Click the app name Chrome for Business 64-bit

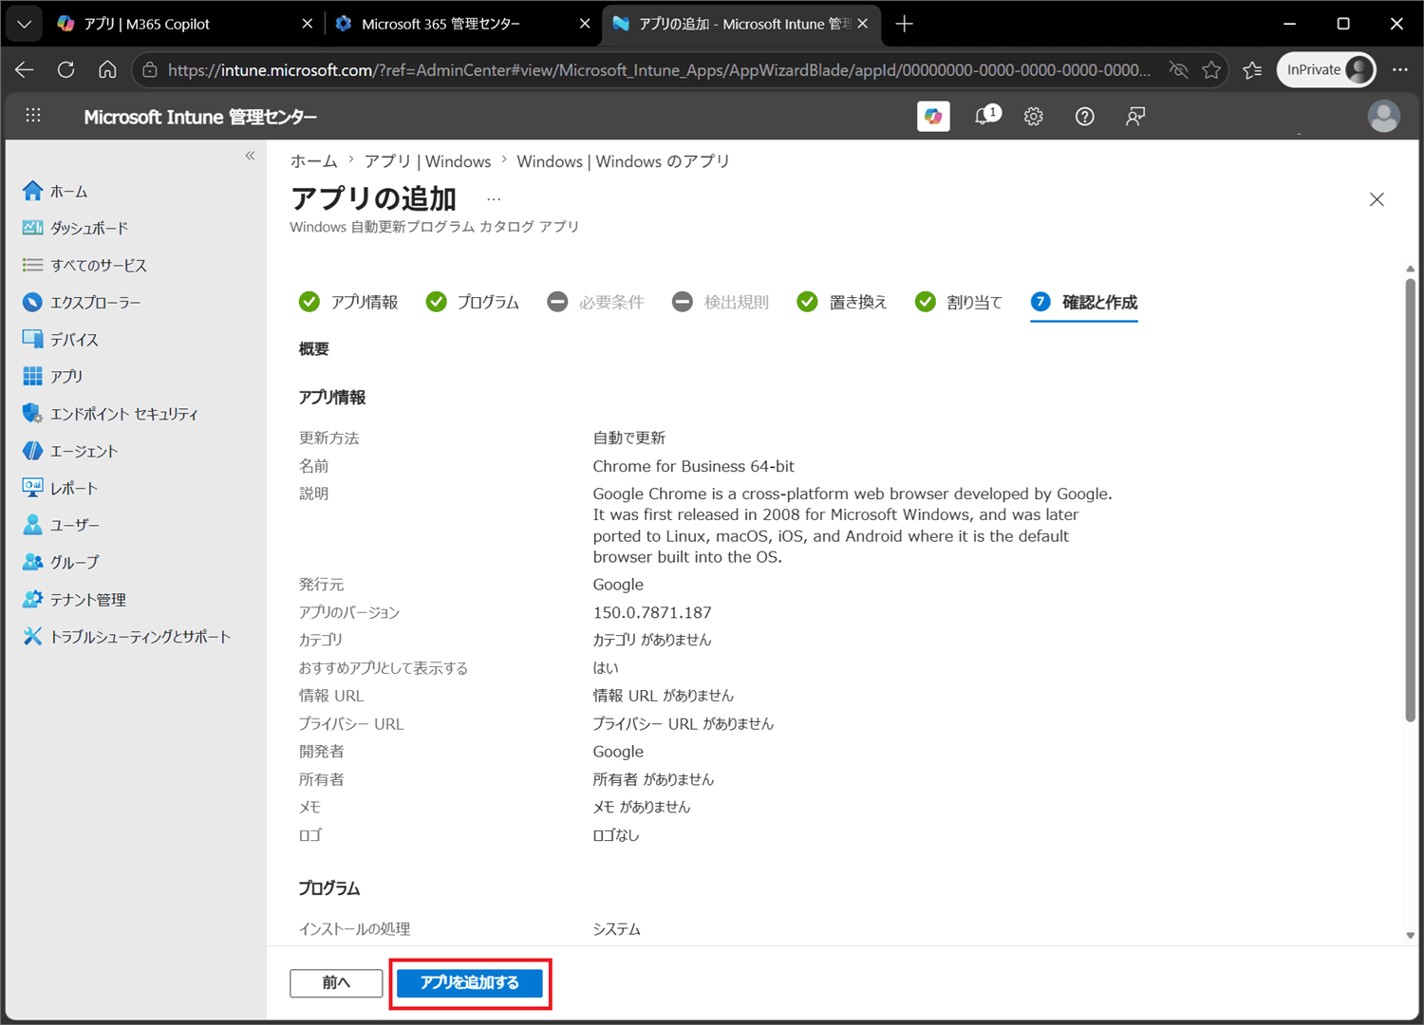pos(694,466)
